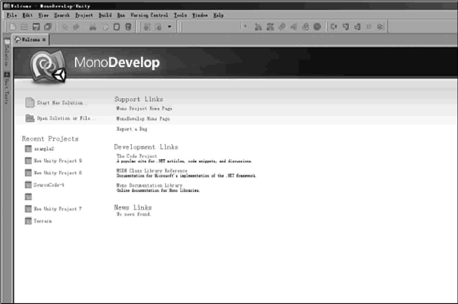Click the Cut scissors toolbar icon

coord(92,27)
